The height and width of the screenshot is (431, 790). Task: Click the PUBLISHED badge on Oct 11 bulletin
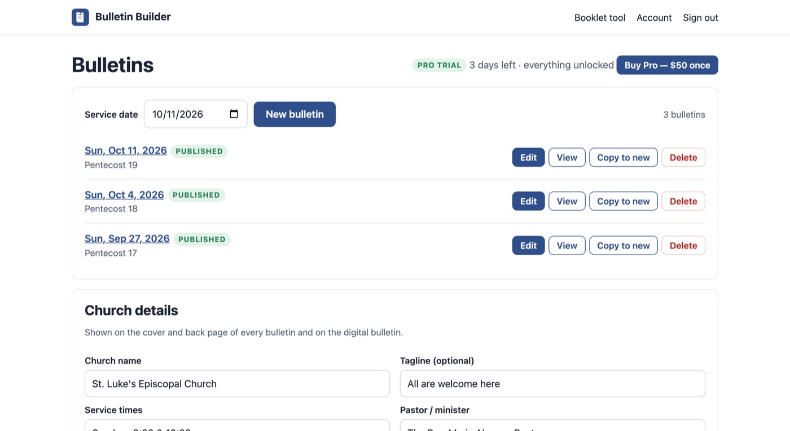coord(199,151)
